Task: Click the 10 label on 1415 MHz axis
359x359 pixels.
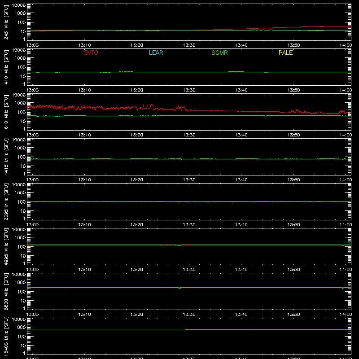Action: pyautogui.click(x=23, y=166)
